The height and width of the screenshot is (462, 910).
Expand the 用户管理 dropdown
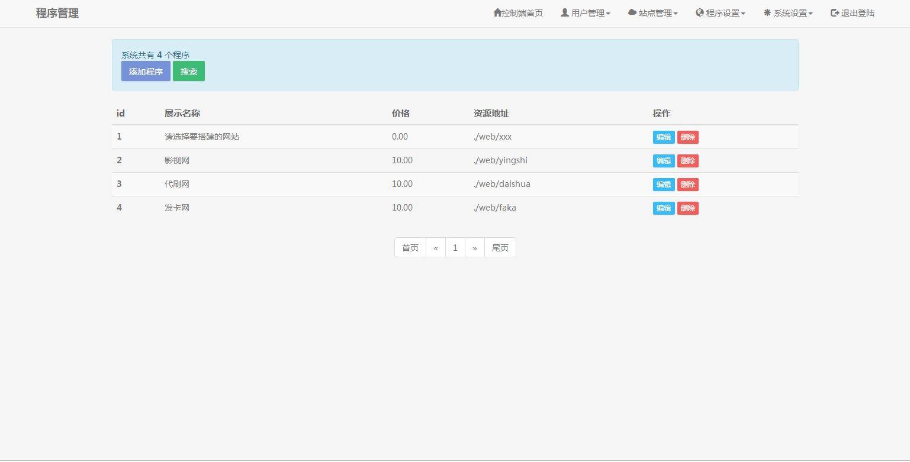pyautogui.click(x=586, y=12)
